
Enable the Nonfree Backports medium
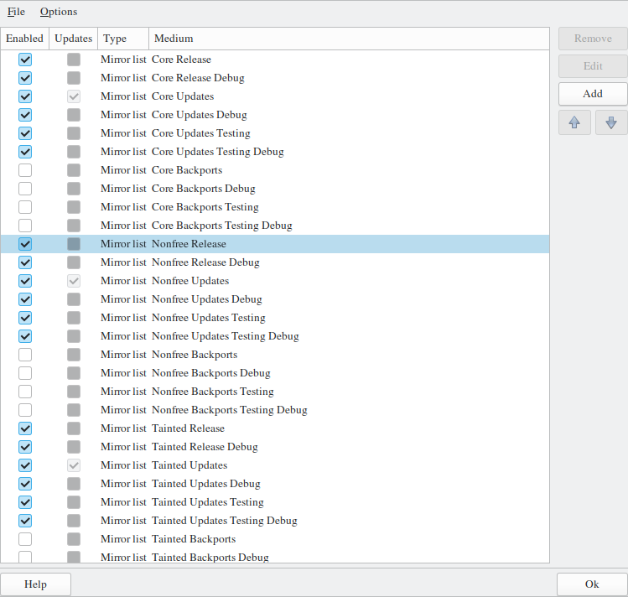click(x=25, y=355)
